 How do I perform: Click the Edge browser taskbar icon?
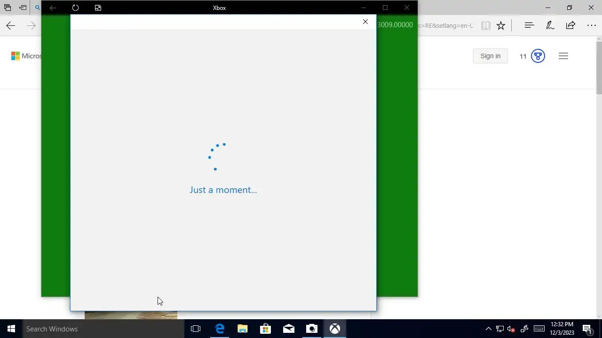(x=220, y=329)
